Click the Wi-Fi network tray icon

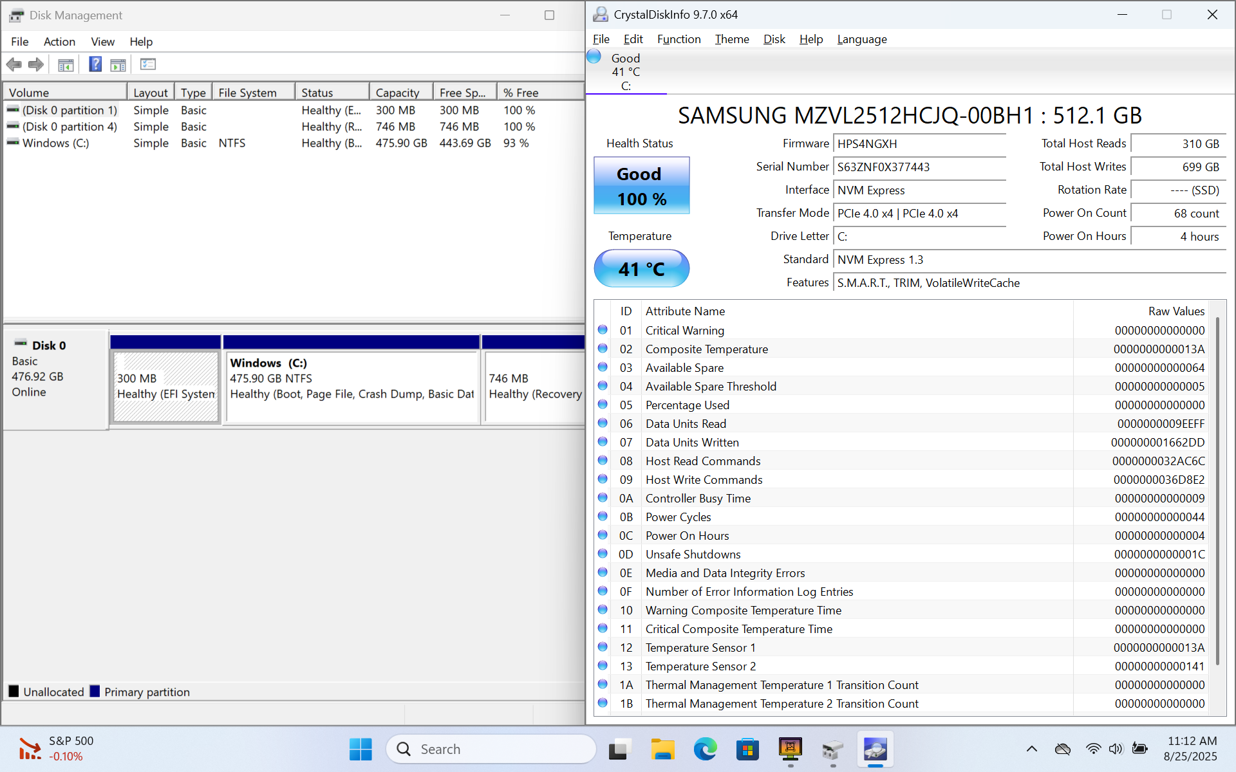point(1093,749)
